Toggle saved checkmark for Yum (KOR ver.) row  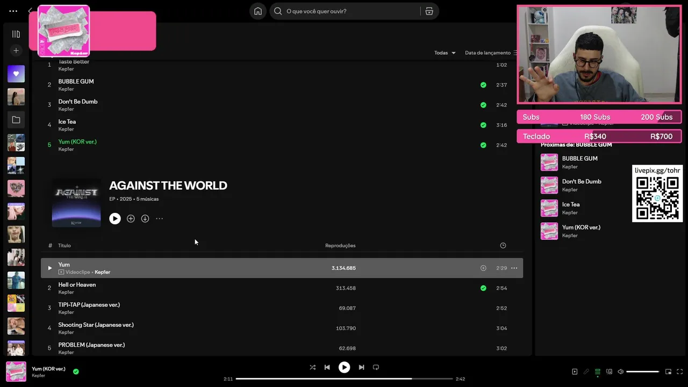pyautogui.click(x=483, y=145)
